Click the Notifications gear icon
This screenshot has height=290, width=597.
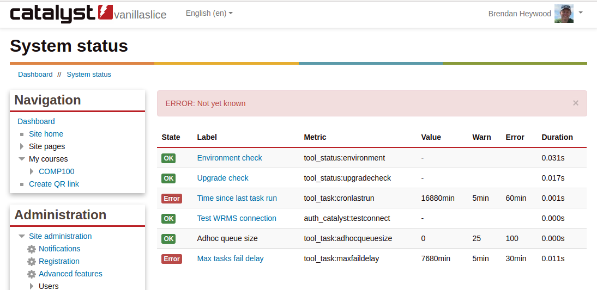32,249
